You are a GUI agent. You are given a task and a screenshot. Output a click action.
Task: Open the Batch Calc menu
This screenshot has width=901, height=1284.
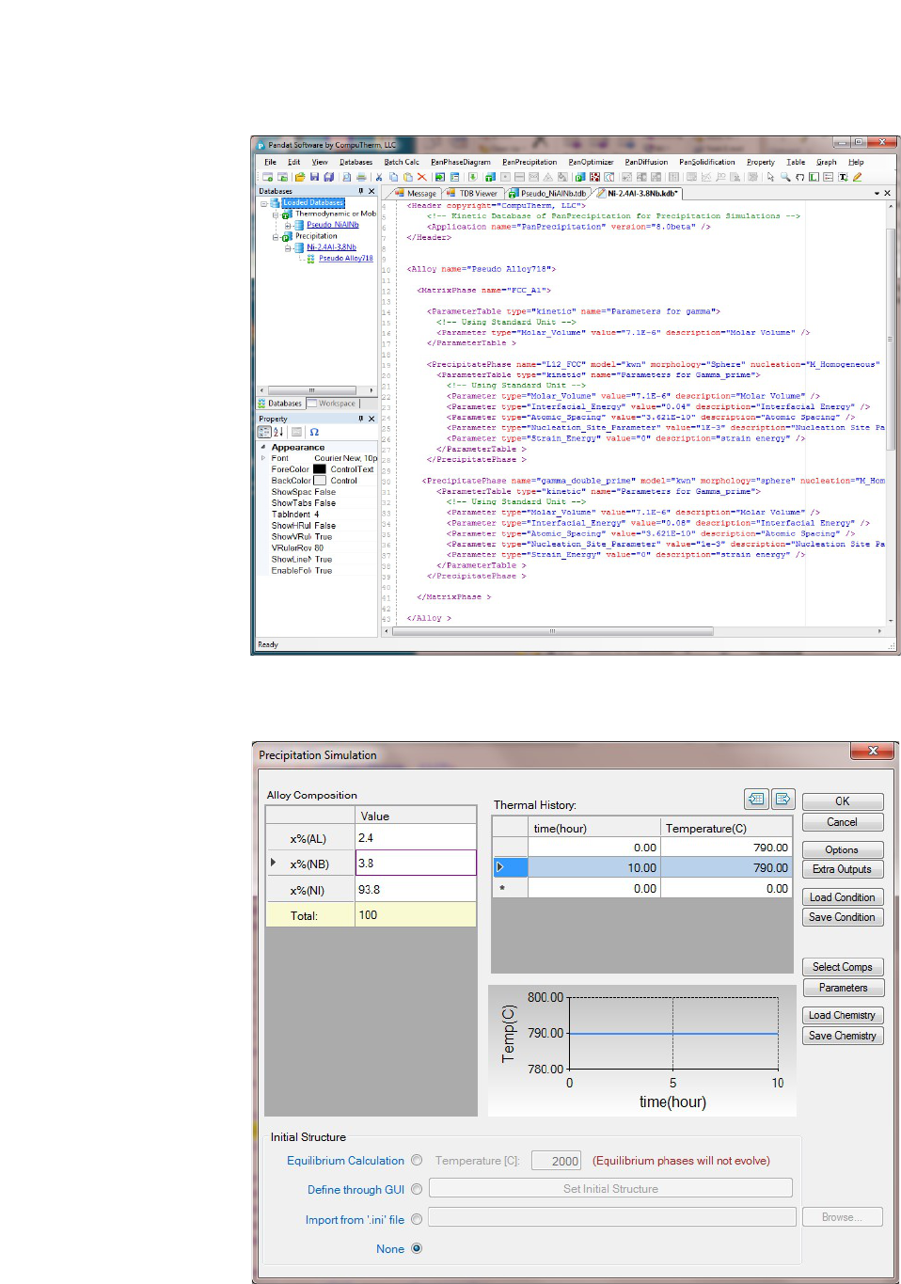402,162
